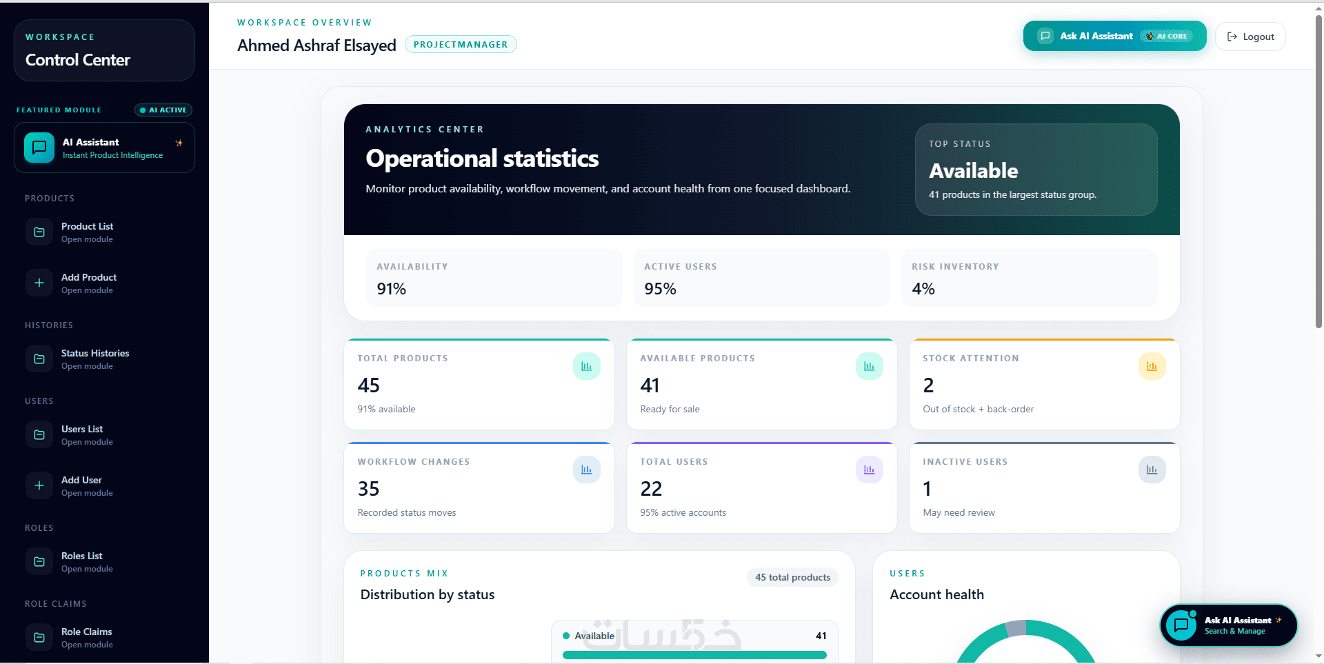This screenshot has height=664, width=1324.
Task: Click the Workflow Changes chart icon
Action: [x=587, y=470]
